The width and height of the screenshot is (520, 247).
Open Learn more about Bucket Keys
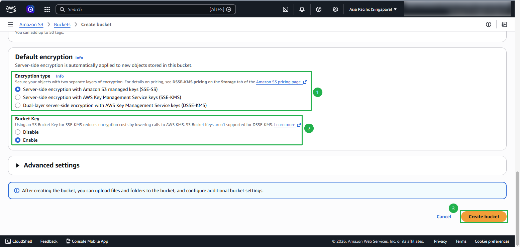285,125
